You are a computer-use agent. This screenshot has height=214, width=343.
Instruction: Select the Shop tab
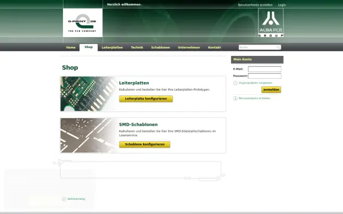[x=89, y=47]
